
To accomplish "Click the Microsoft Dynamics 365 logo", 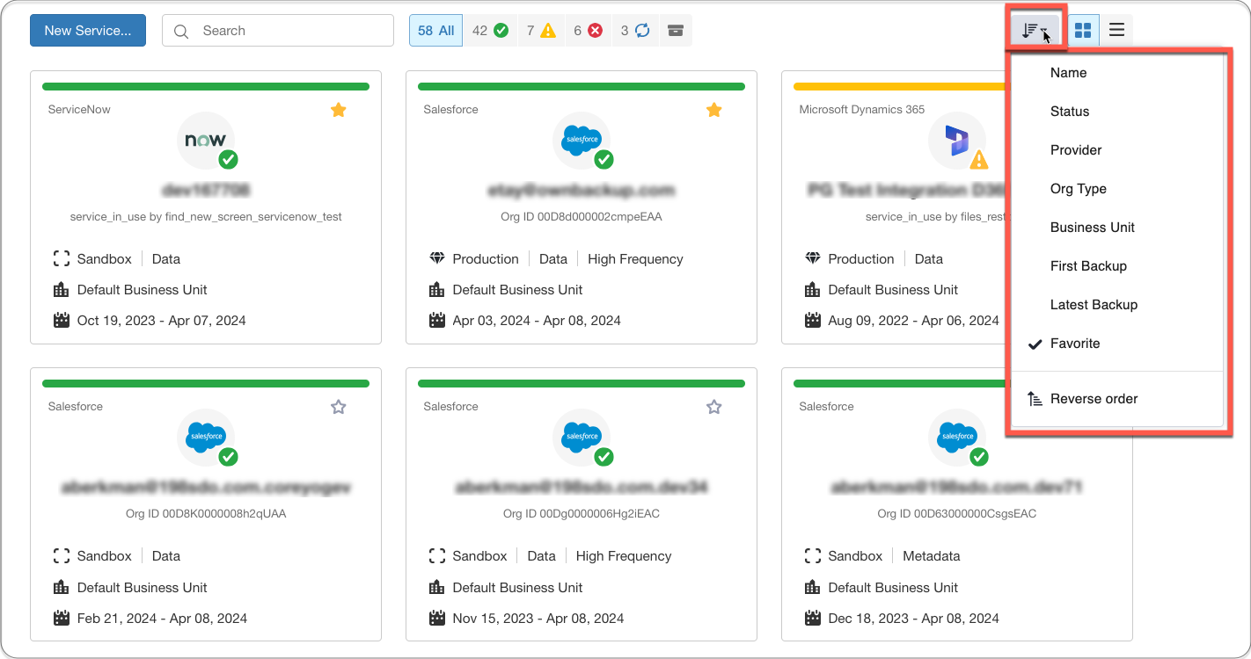I will (957, 141).
